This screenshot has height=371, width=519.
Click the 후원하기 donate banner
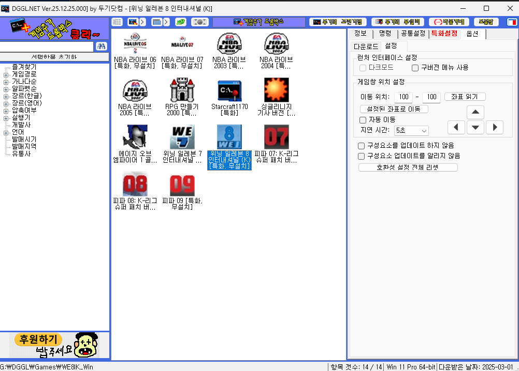54,345
